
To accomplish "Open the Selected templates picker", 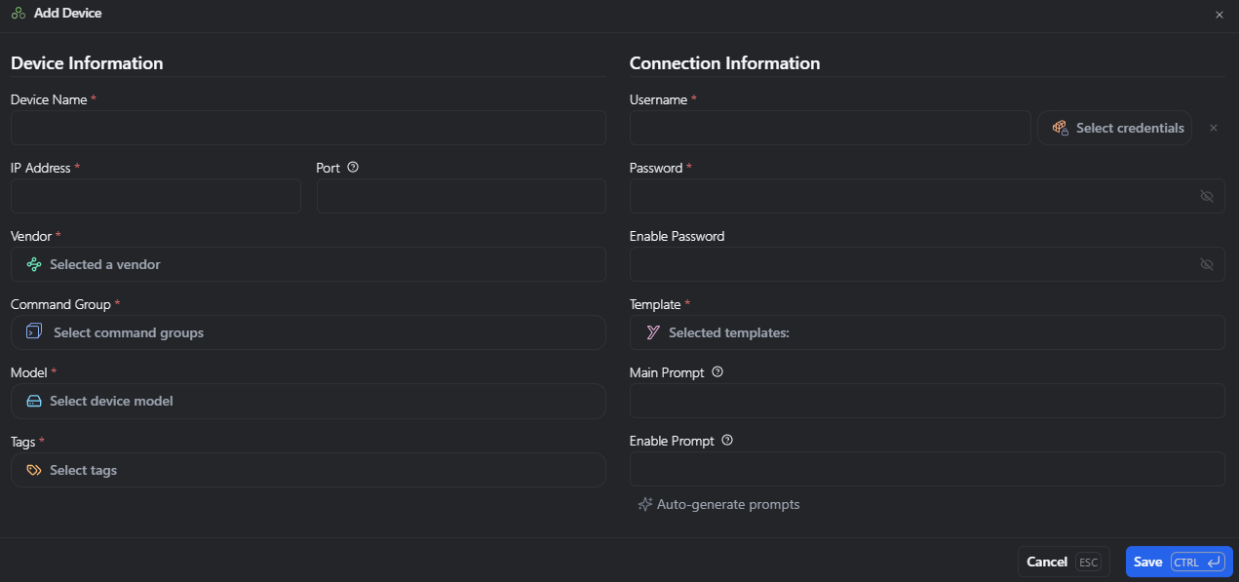I will point(927,332).
